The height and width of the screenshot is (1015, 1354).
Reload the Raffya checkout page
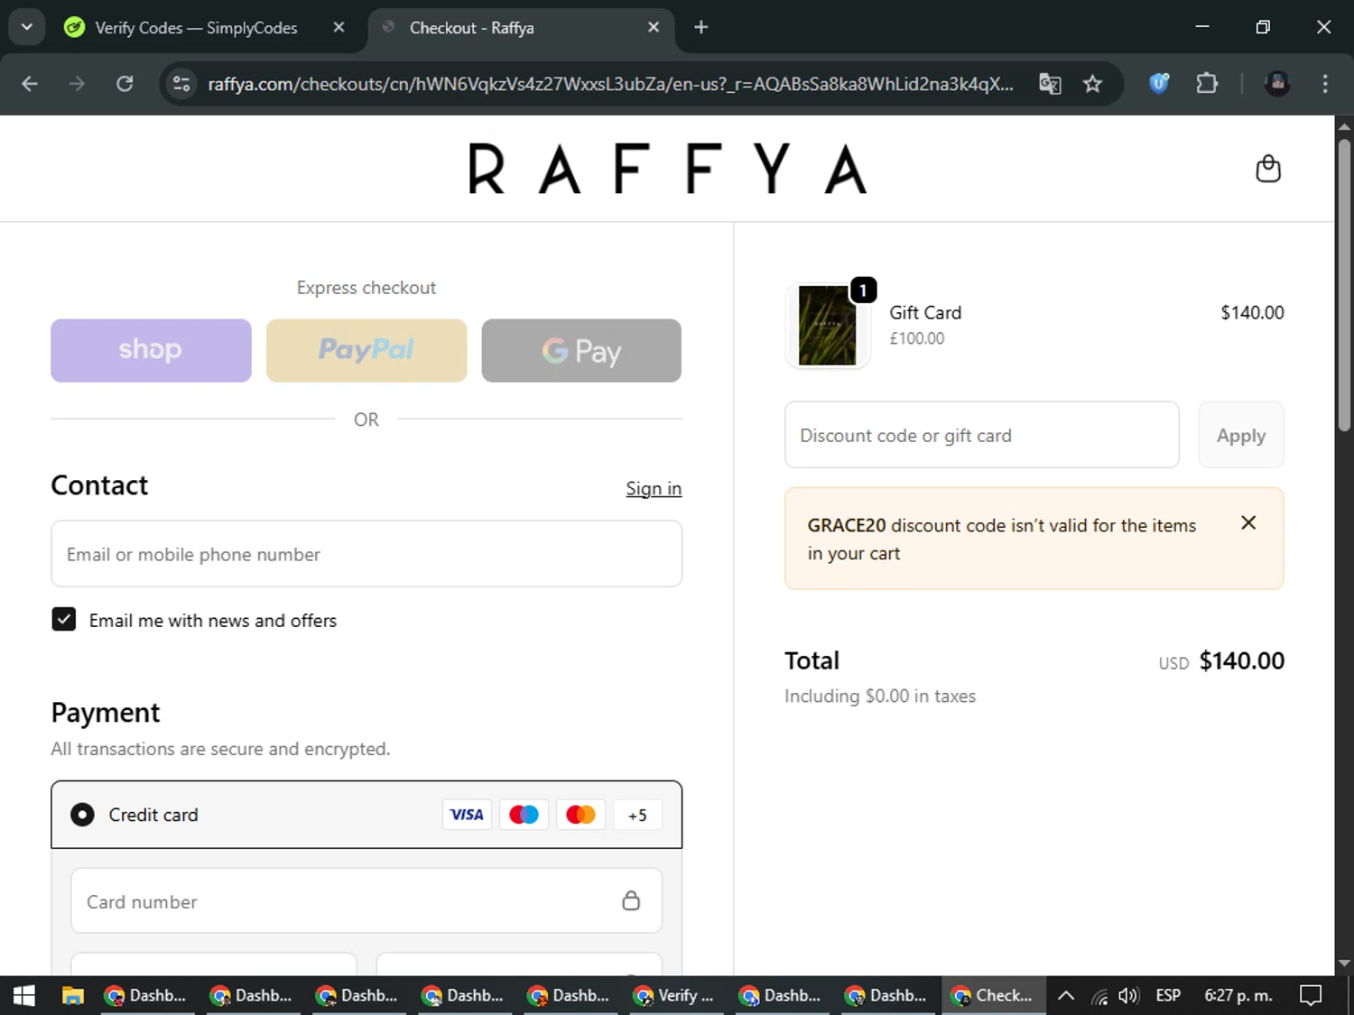click(125, 84)
